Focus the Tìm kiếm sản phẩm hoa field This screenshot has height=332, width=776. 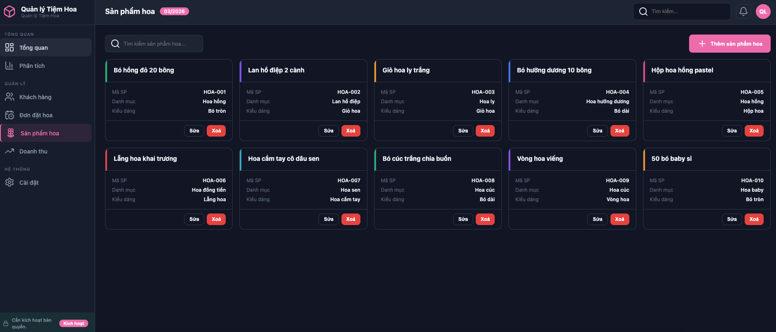point(159,44)
